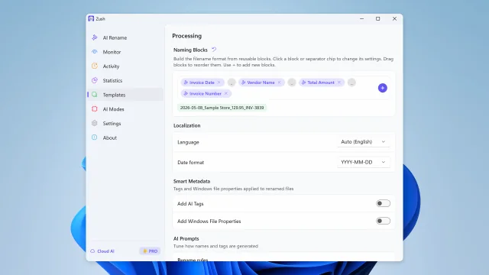489x275 pixels.
Task: Click the Settings gear icon
Action: point(95,123)
